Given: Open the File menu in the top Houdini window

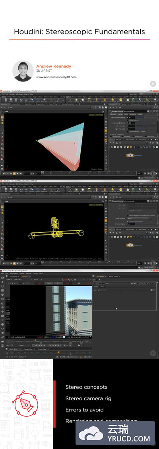Looking at the screenshot, I should coord(3,94).
